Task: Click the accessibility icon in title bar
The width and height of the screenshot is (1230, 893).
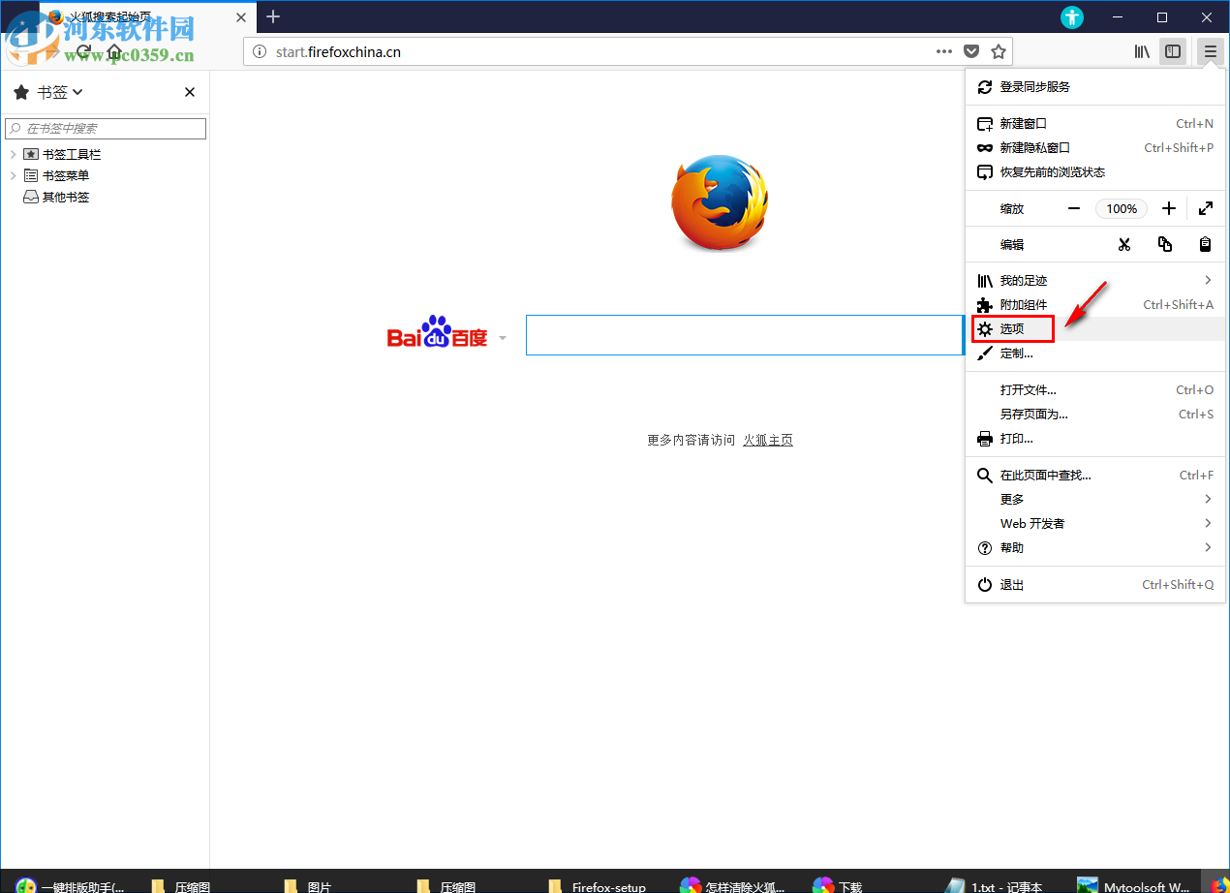Action: click(x=1072, y=16)
